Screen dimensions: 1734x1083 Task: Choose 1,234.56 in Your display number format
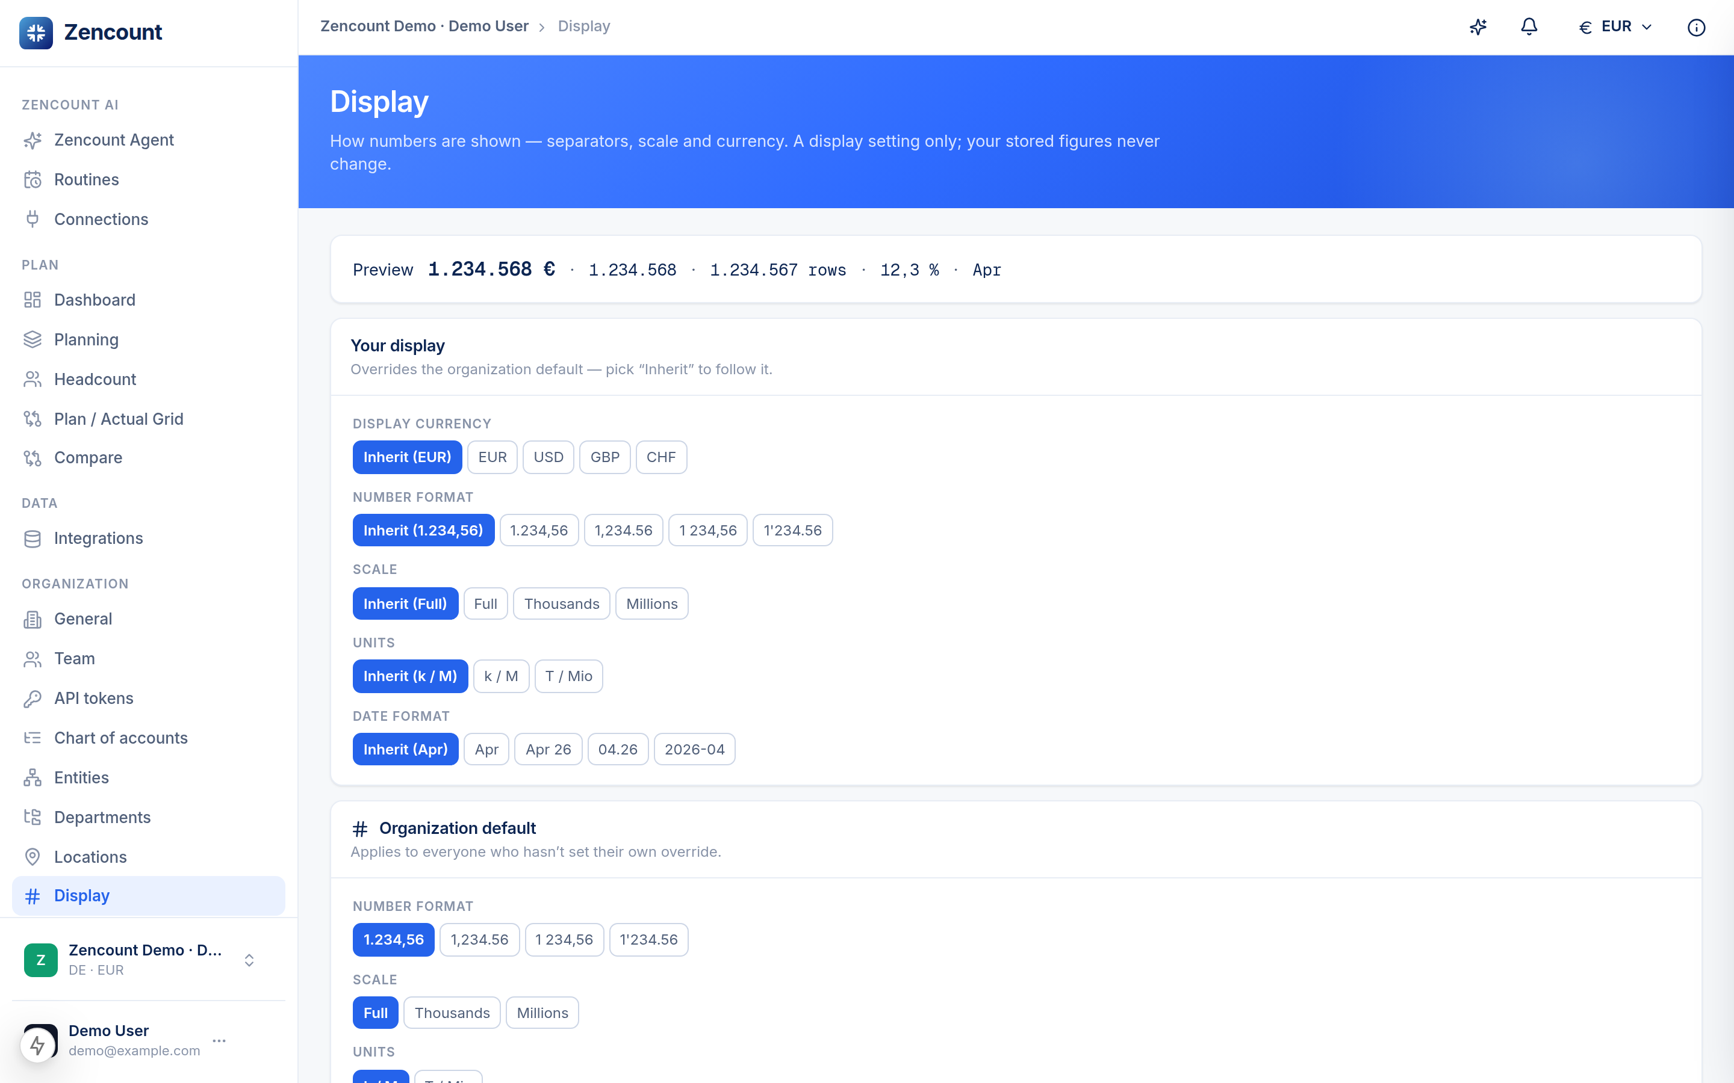tap(623, 530)
